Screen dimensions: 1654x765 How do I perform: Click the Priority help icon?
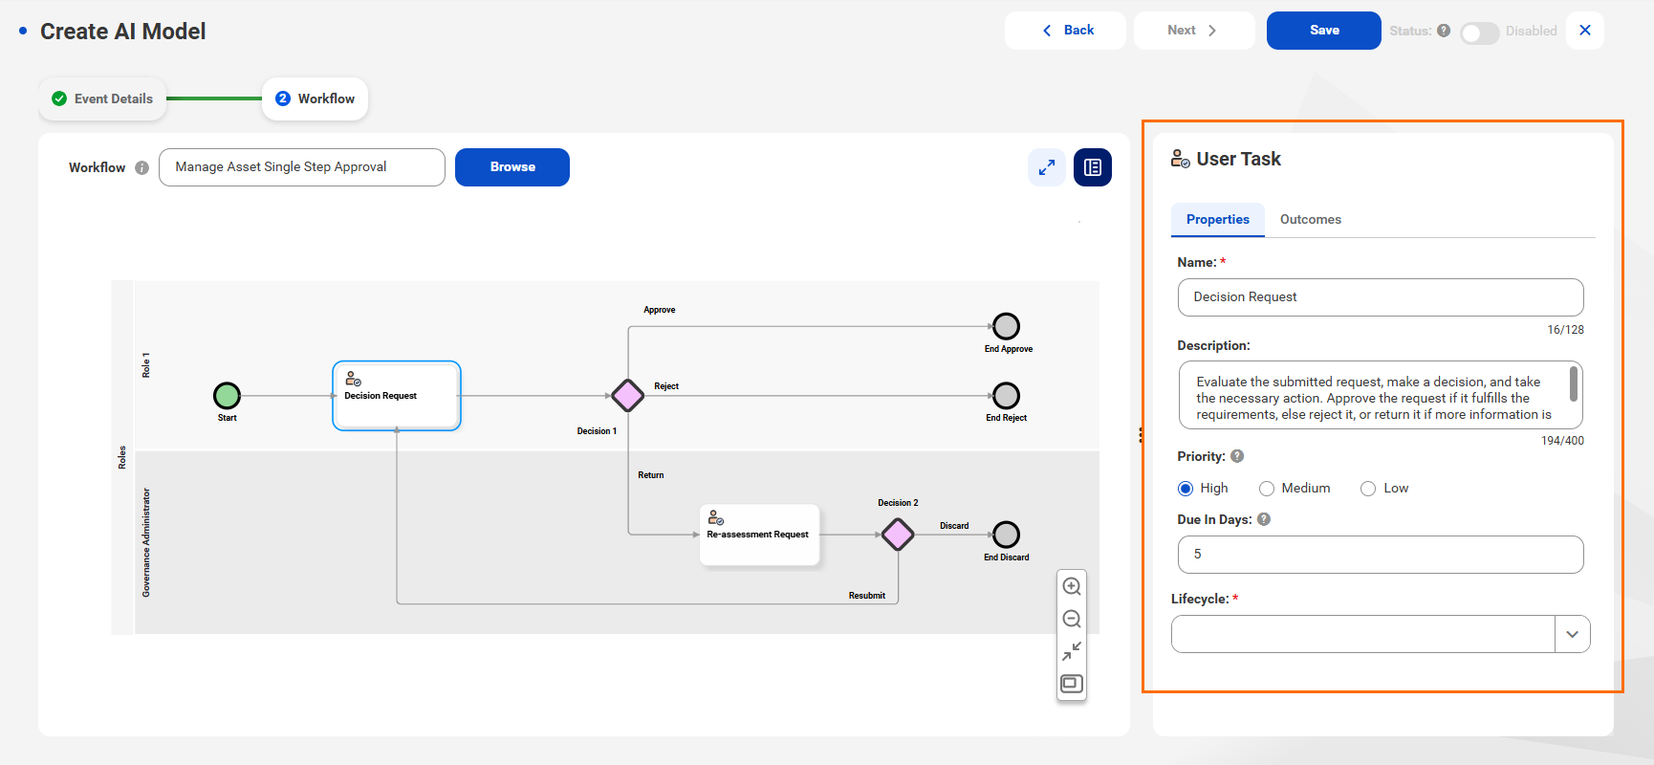click(1237, 456)
